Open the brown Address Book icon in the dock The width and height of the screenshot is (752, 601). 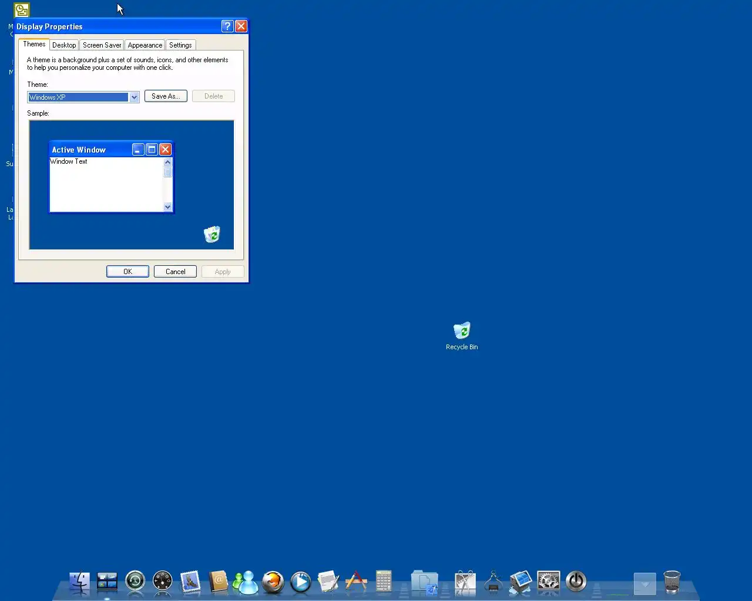pos(218,582)
